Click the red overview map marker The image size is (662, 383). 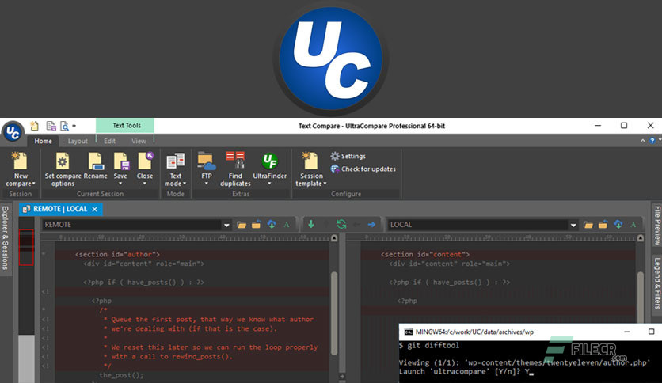[x=26, y=247]
